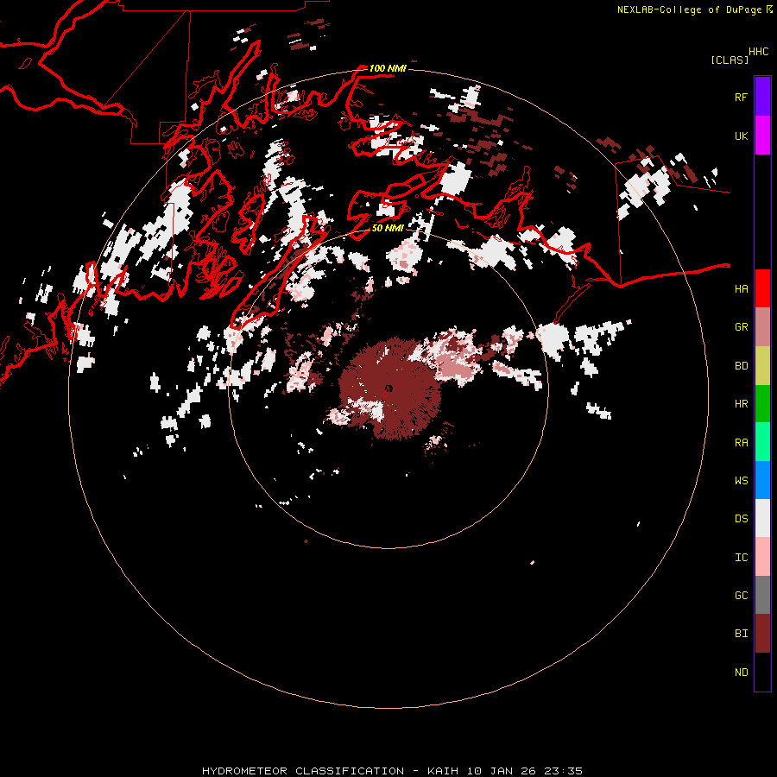
Task: Click the ND black legend swatch
Action: point(762,672)
